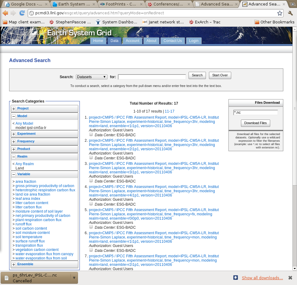Tick the checkbox under result 5 dataset
The image size is (297, 285).
91,227
